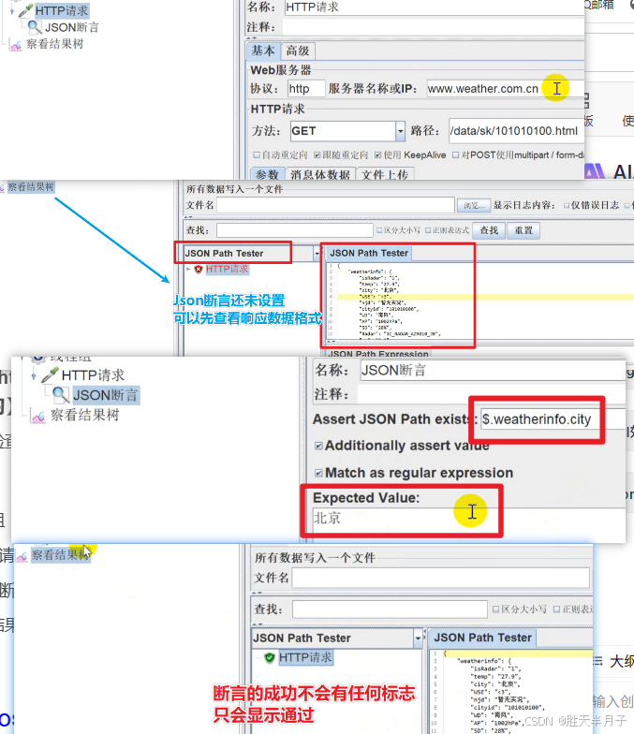The image size is (634, 734).
Task: Click the chart icon beside the top 察看结果树 node
Action: (x=16, y=45)
